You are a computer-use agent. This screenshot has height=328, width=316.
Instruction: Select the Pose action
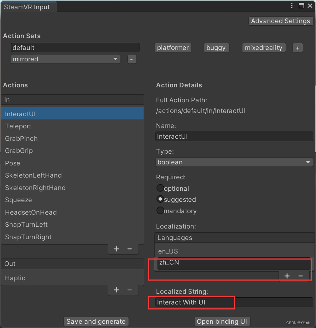72,163
